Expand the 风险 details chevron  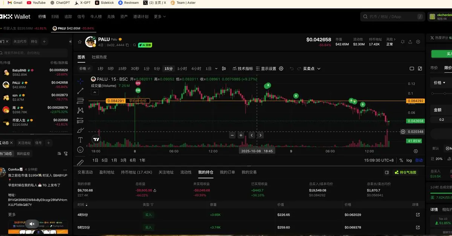click(394, 39)
